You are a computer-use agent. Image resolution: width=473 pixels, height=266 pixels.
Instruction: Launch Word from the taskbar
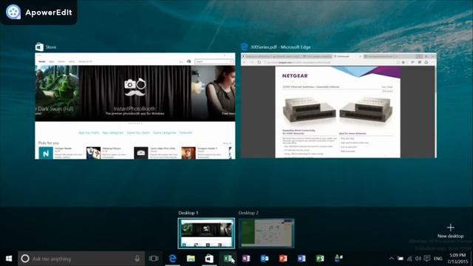pos(302,259)
